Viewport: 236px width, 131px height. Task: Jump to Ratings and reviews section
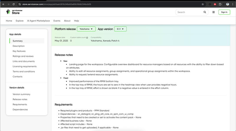click(x=23, y=56)
